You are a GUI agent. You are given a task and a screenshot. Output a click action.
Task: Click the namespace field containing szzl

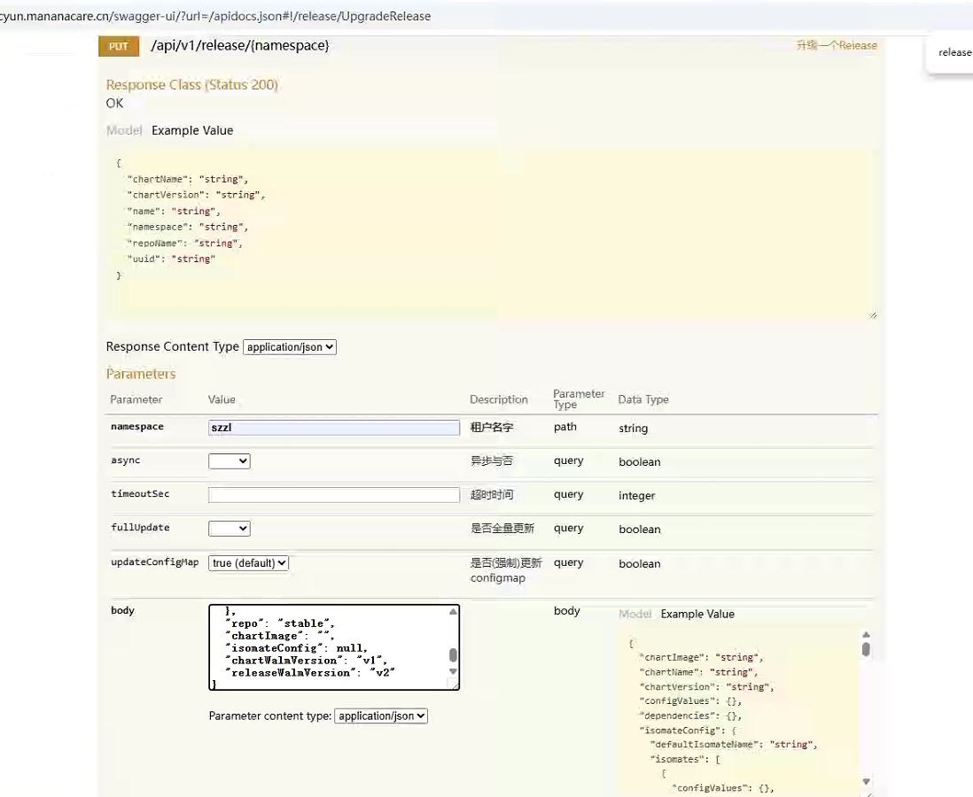tap(334, 428)
